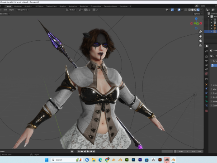The image size is (217, 163).
Task: Expand the Volume panel in properties
Action: pyautogui.click(x=214, y=85)
